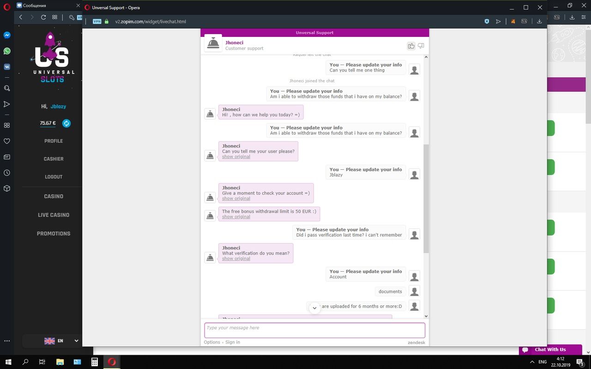Viewport: 591px width, 369px height.
Task: Open downloads in the background Opera window
Action: pyautogui.click(x=572, y=17)
